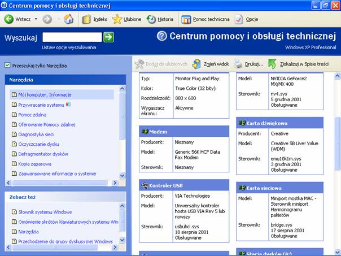Click the Zobacz też panel header
The image size is (341, 256).
pos(65,197)
